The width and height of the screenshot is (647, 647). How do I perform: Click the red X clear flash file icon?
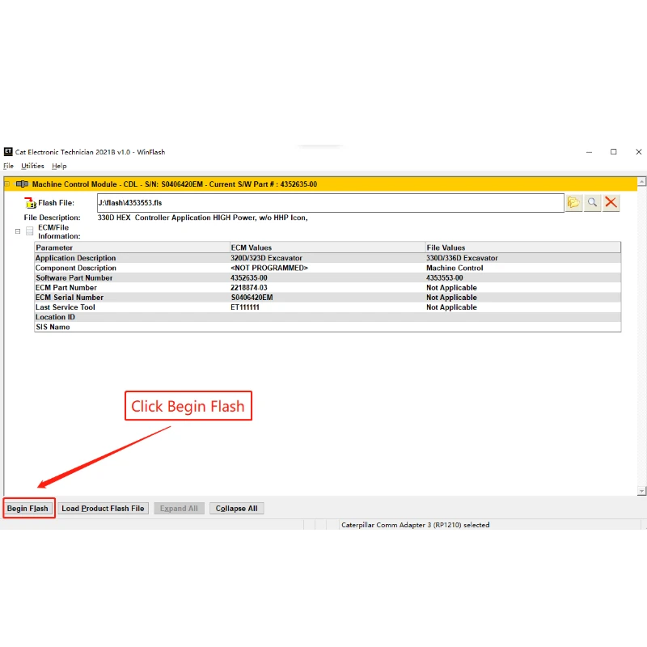(611, 203)
